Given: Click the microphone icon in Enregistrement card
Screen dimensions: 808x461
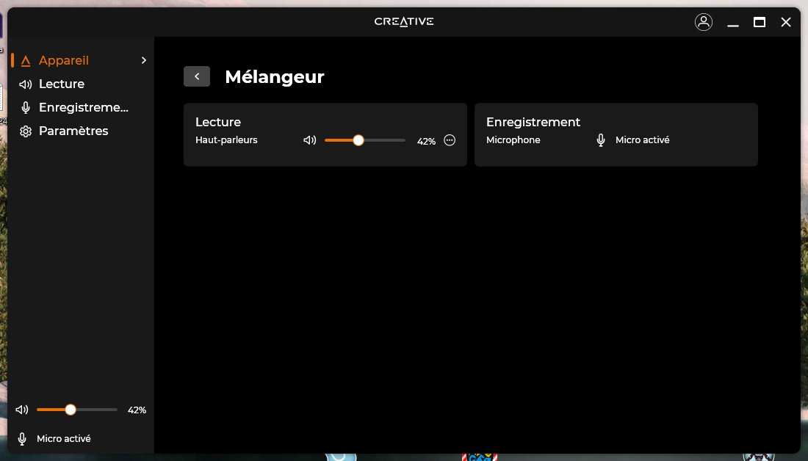Looking at the screenshot, I should pyautogui.click(x=600, y=139).
